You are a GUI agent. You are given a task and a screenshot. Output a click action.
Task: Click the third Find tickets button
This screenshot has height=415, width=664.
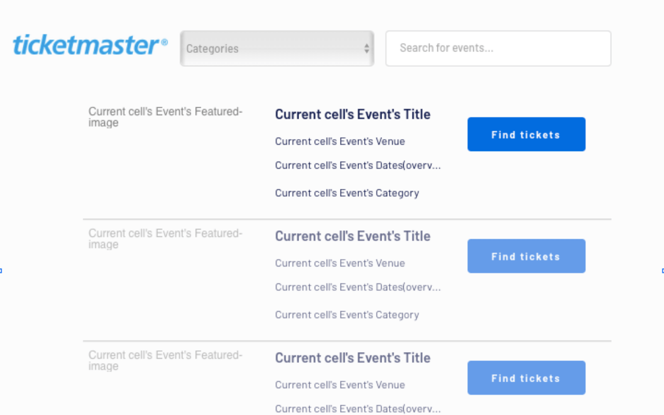tap(526, 378)
